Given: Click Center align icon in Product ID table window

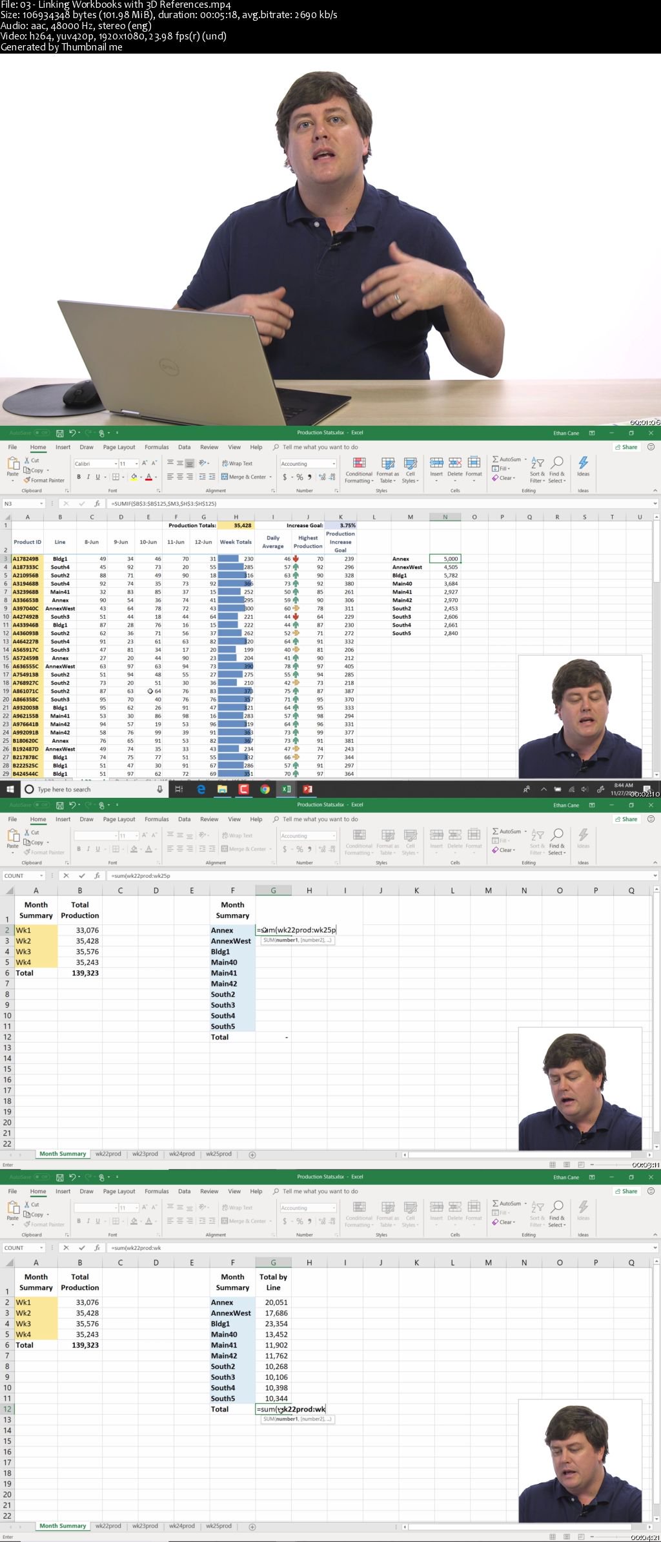Looking at the screenshot, I should point(180,477).
